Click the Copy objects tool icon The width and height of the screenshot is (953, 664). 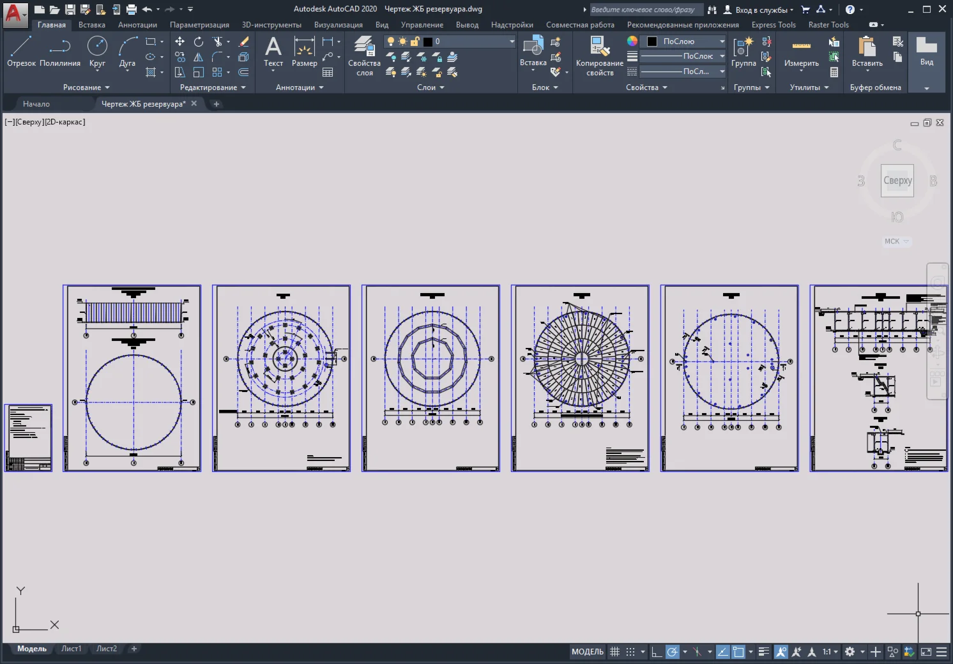point(180,57)
